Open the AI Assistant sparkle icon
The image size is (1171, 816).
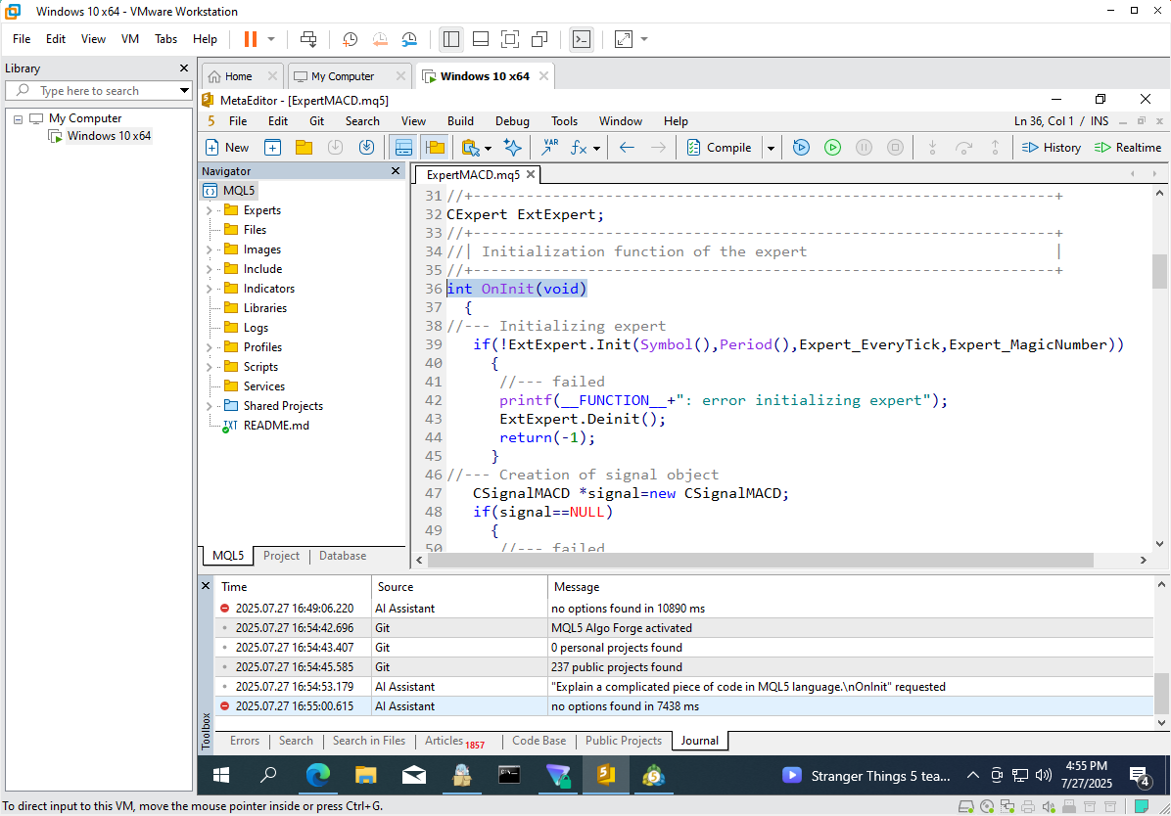(x=512, y=147)
